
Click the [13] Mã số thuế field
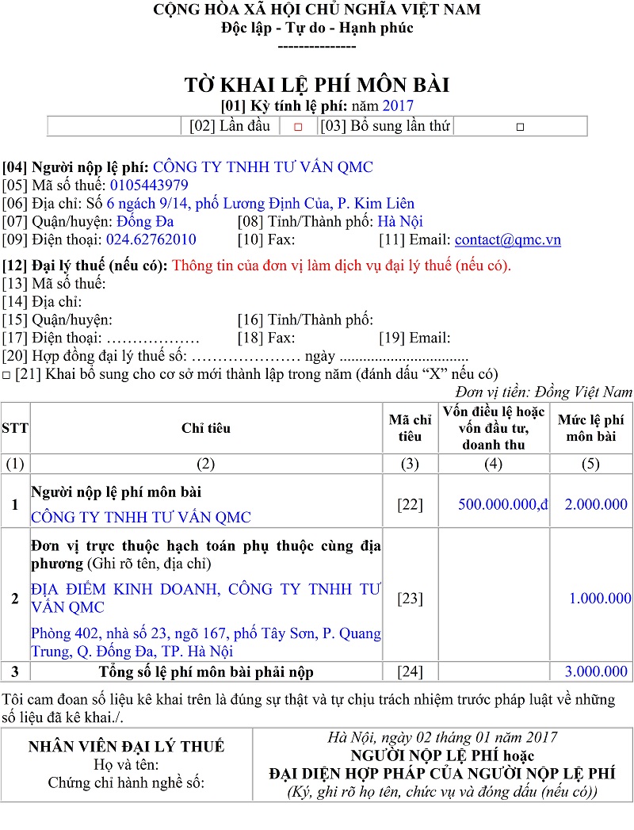(54, 284)
